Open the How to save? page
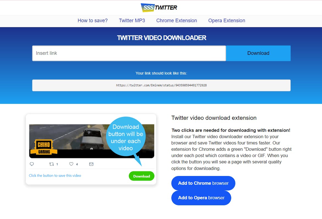Image resolution: width=322 pixels, height=219 pixels. [x=93, y=21]
